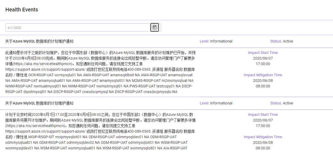Image resolution: width=333 pixels, height=153 pixels.
Task: Select Impact Start Time label of first event
Action: 263,53
